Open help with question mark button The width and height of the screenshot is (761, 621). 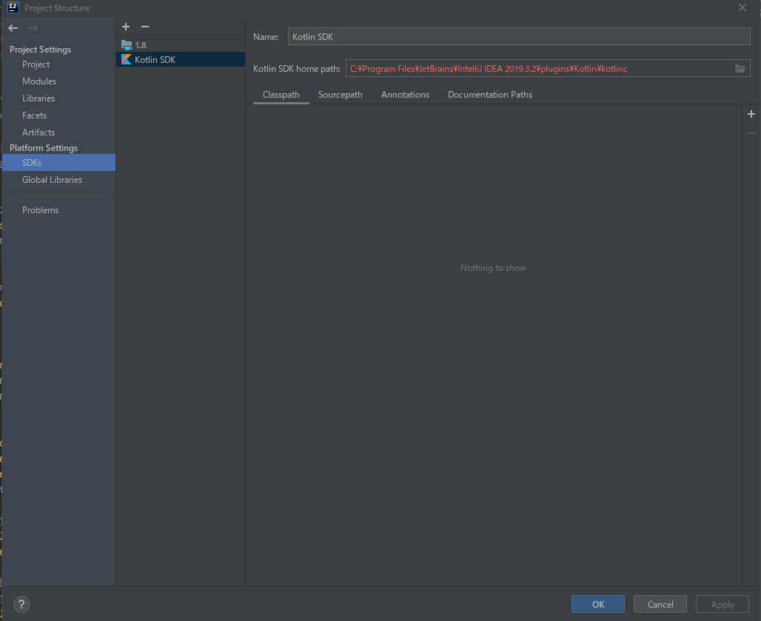tap(21, 604)
